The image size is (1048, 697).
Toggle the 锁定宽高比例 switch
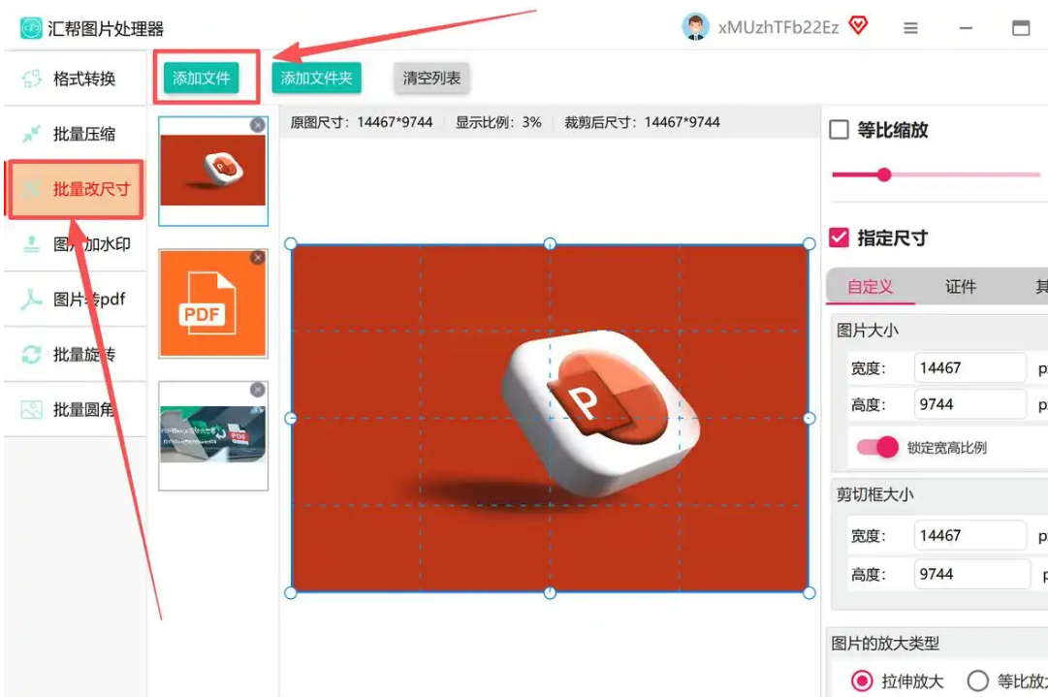point(877,447)
